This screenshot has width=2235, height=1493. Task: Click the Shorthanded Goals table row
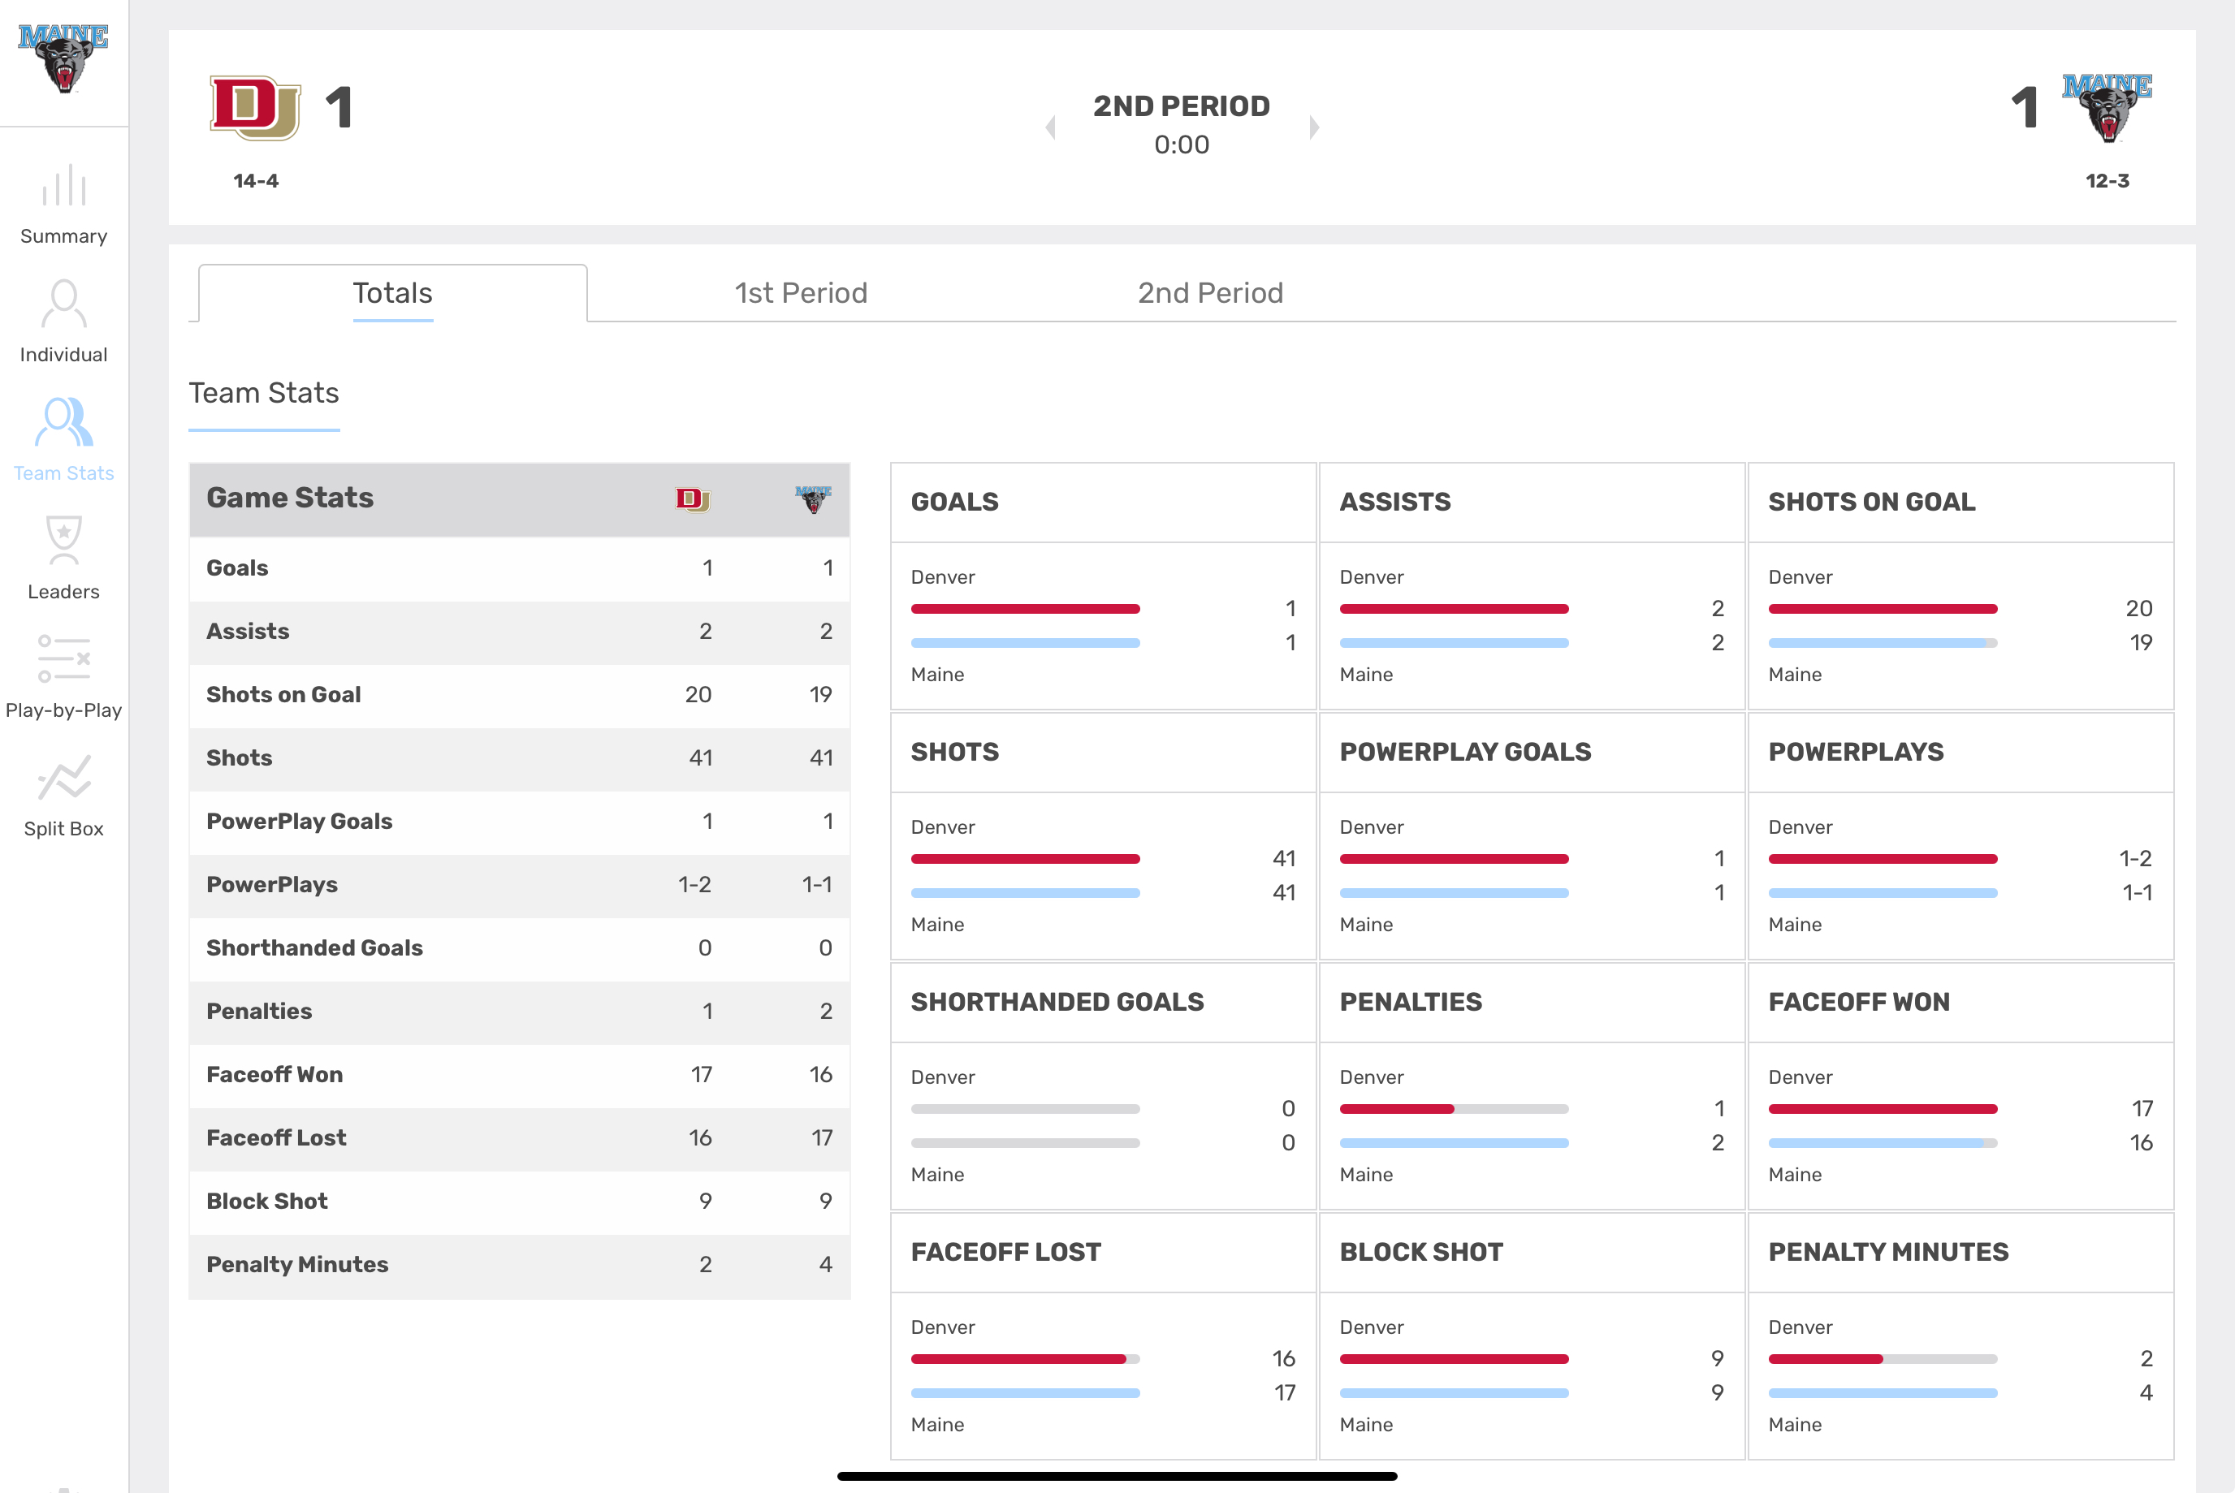520,948
